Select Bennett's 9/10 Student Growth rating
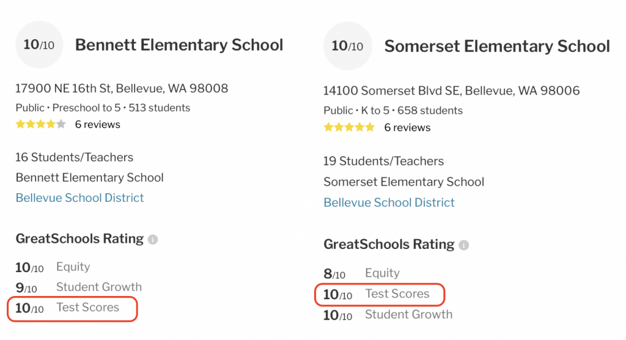The height and width of the screenshot is (340, 626). pyautogui.click(x=79, y=287)
